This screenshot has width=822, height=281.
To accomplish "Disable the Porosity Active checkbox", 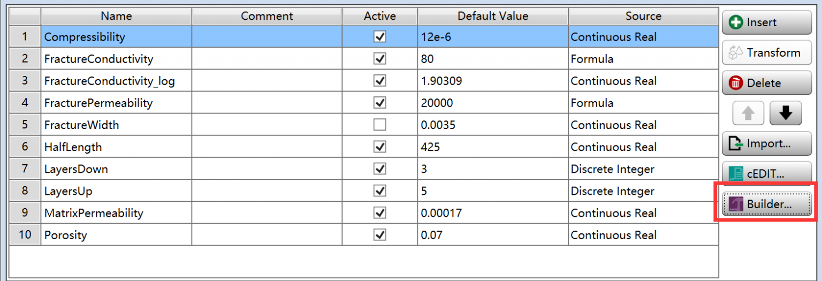I will (379, 235).
